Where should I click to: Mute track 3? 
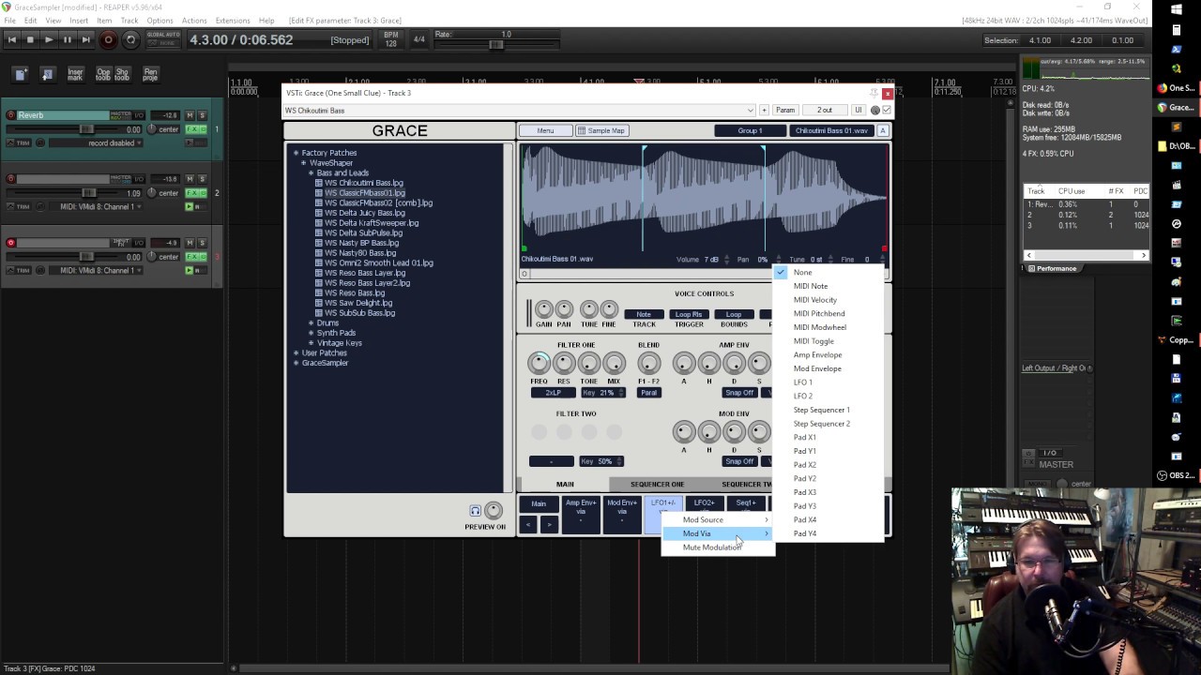tap(190, 242)
